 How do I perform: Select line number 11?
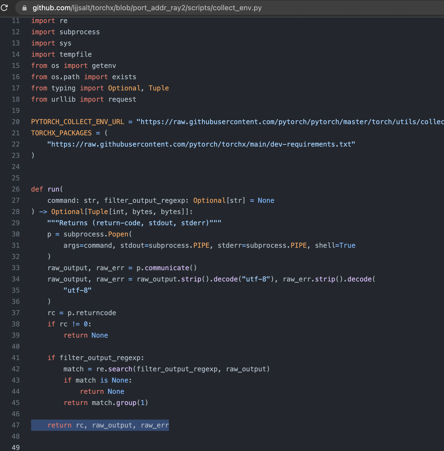pos(16,21)
